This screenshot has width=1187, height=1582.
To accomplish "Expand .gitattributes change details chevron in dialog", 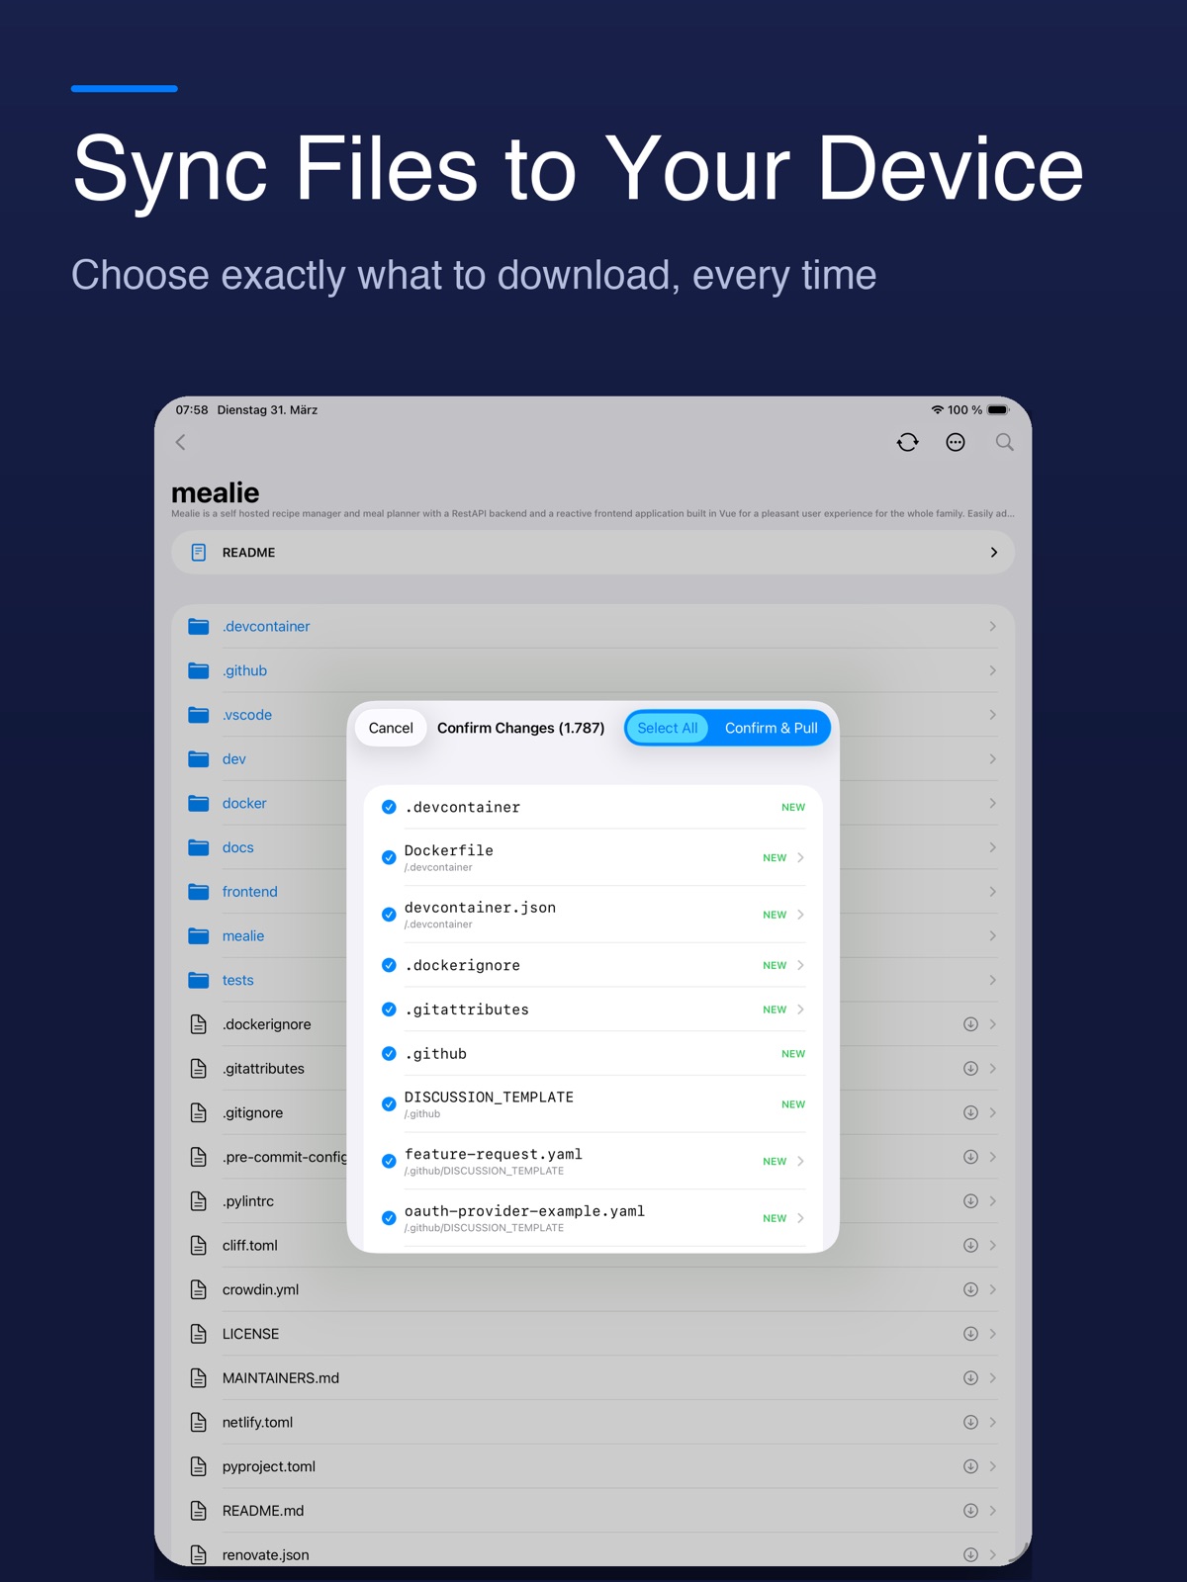I will tap(800, 1010).
